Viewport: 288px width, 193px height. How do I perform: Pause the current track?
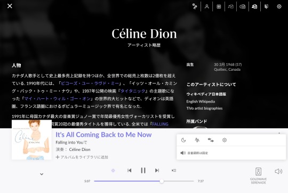pos(143,171)
